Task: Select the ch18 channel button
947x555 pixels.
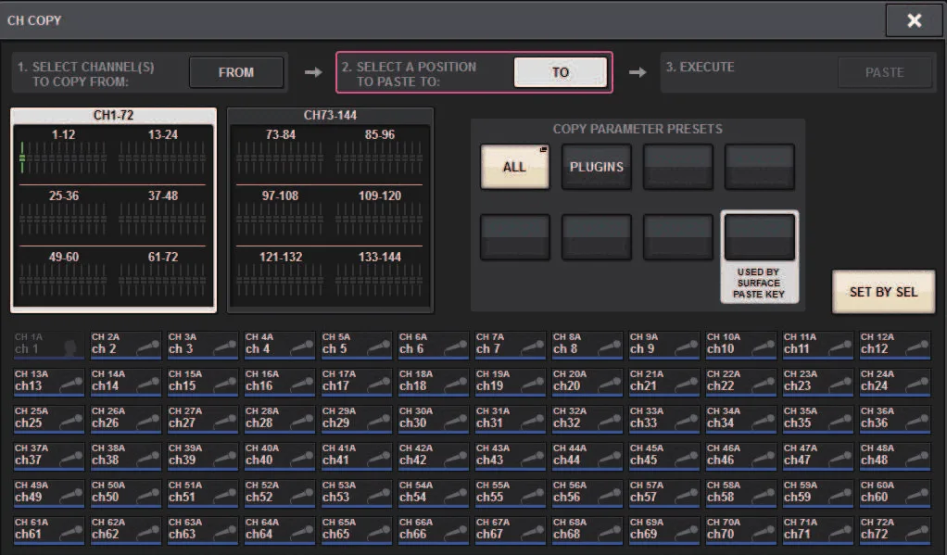Action: click(433, 382)
